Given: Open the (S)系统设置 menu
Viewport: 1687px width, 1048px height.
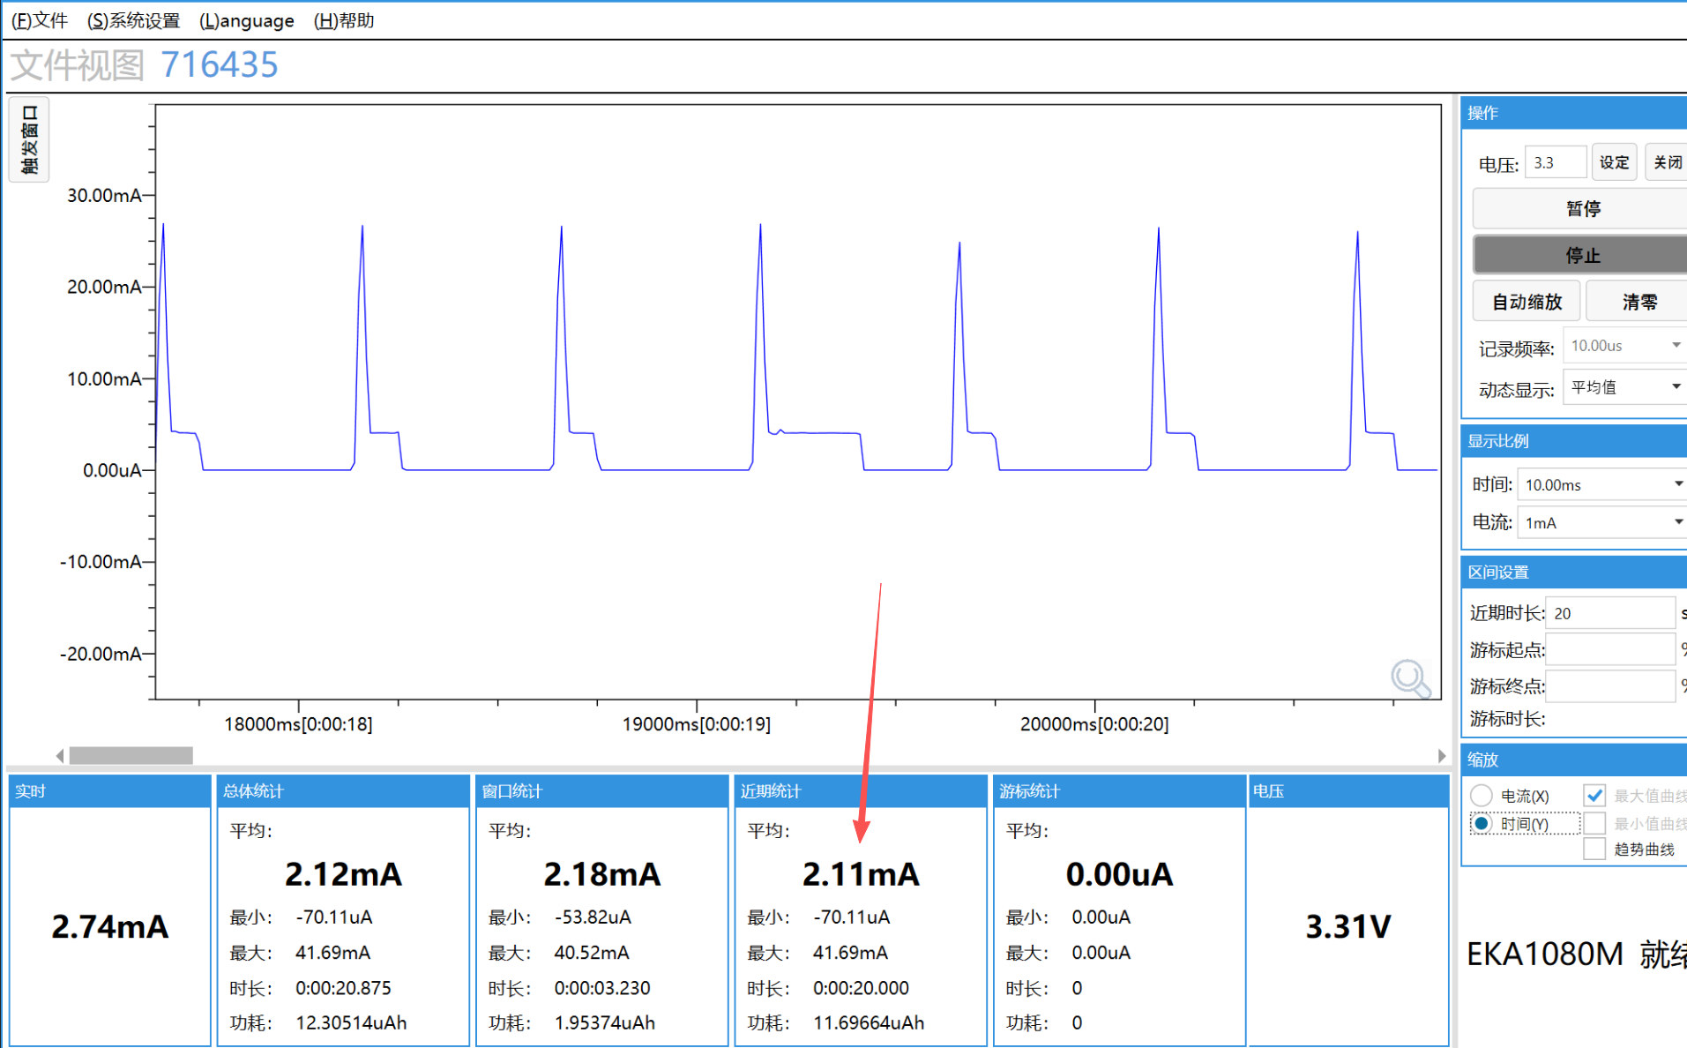Looking at the screenshot, I should point(133,20).
